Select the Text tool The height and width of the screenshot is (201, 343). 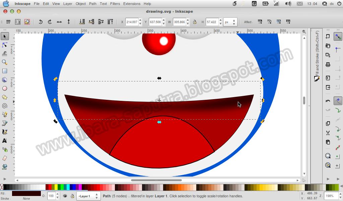5,141
